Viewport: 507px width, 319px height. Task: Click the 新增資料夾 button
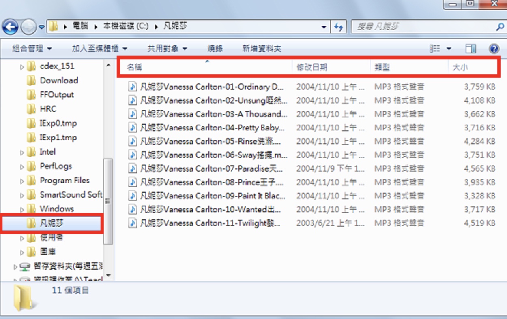click(262, 49)
